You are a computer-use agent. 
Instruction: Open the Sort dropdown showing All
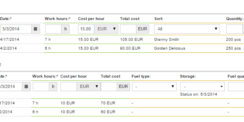tap(187, 29)
